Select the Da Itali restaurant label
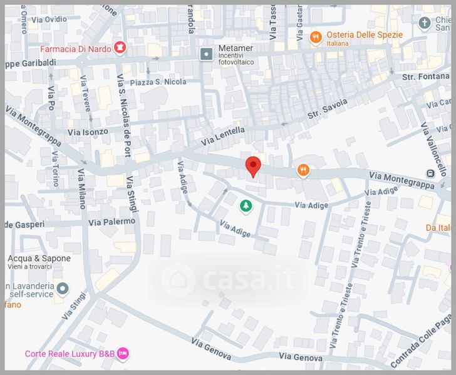 [x=438, y=227]
